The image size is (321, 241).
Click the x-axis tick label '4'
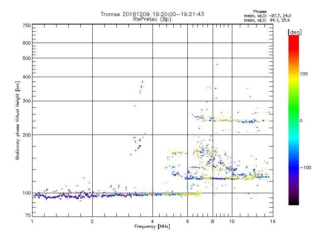pyautogui.click(x=152, y=221)
